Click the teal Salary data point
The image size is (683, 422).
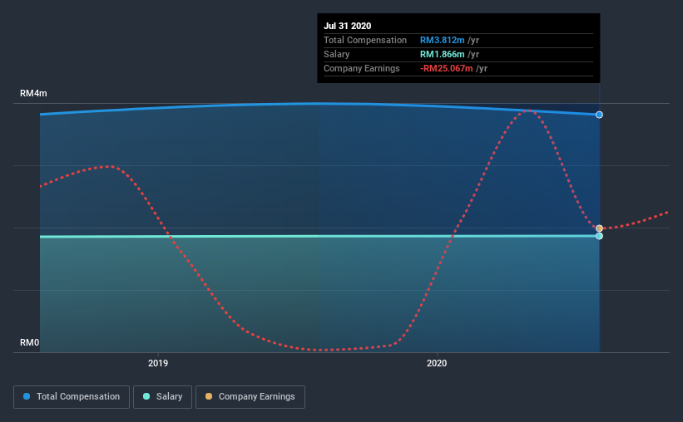pyautogui.click(x=599, y=236)
